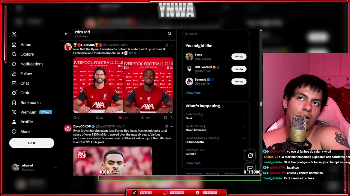
Task: Open Grok from sidebar
Action: click(x=21, y=93)
